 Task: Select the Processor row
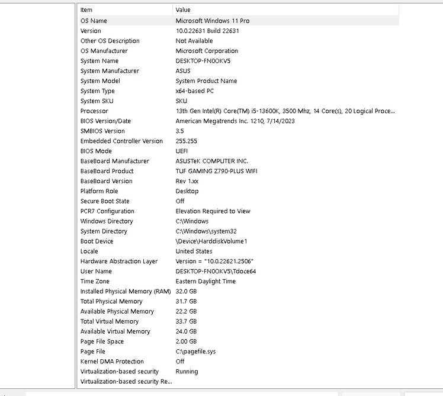pos(239,111)
